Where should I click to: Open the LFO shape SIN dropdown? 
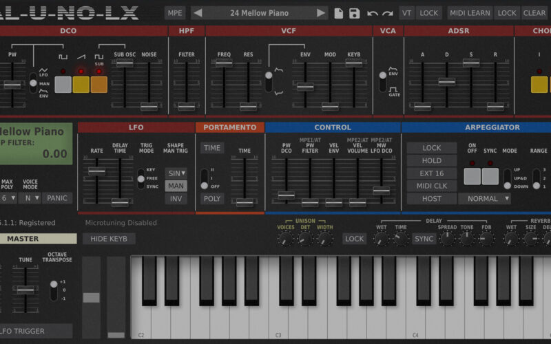click(176, 173)
